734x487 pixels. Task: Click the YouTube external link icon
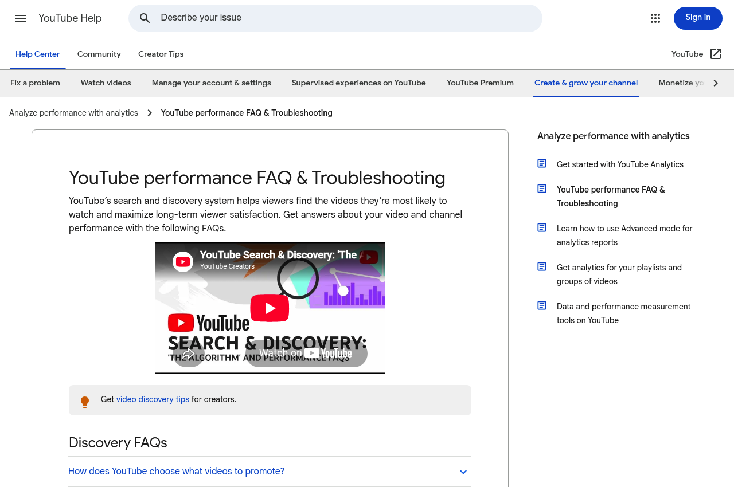point(716,54)
